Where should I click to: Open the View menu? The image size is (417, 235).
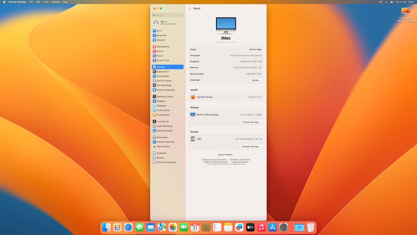tap(46, 2)
